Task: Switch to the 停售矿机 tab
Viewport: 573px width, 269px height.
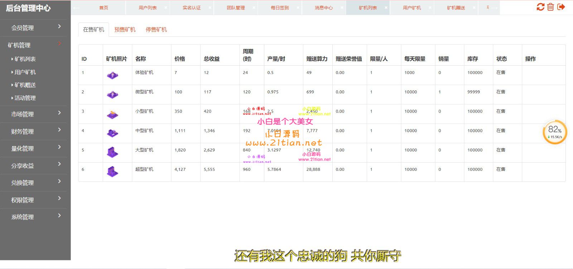Action: [156, 30]
